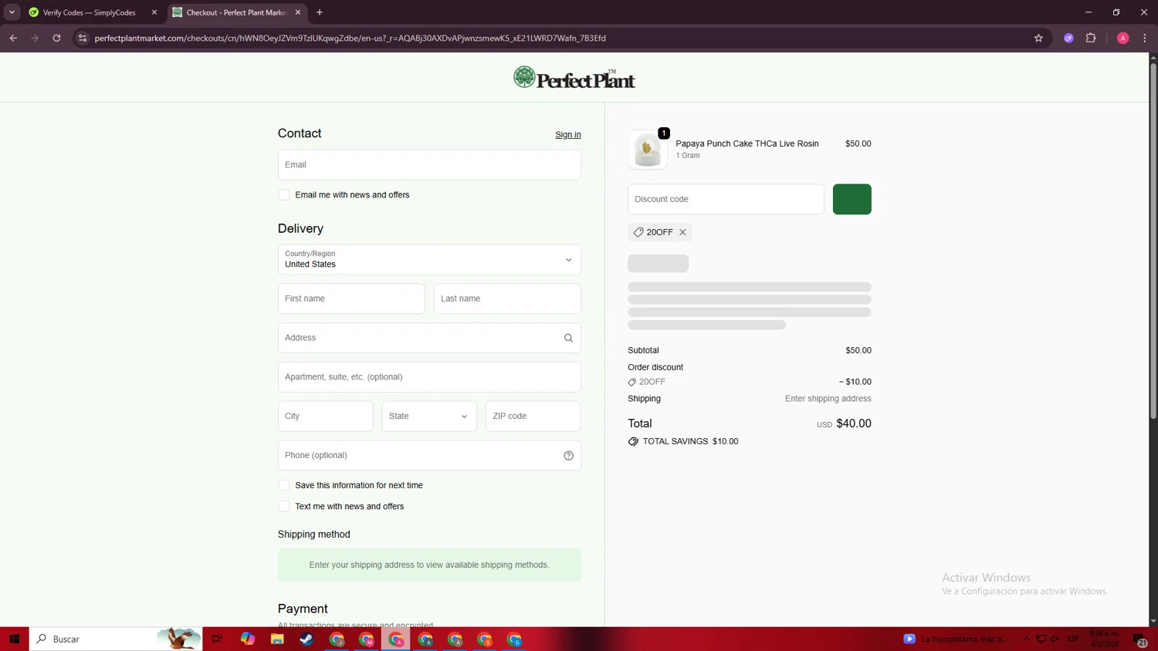Viewport: 1158px width, 651px height.
Task: Close the Verify Codes SimplyCodes tab
Action: pyautogui.click(x=154, y=12)
